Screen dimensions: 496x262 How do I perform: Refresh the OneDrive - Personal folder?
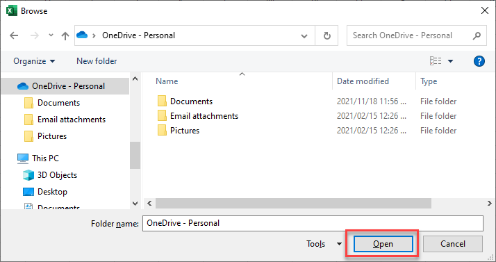(x=326, y=35)
